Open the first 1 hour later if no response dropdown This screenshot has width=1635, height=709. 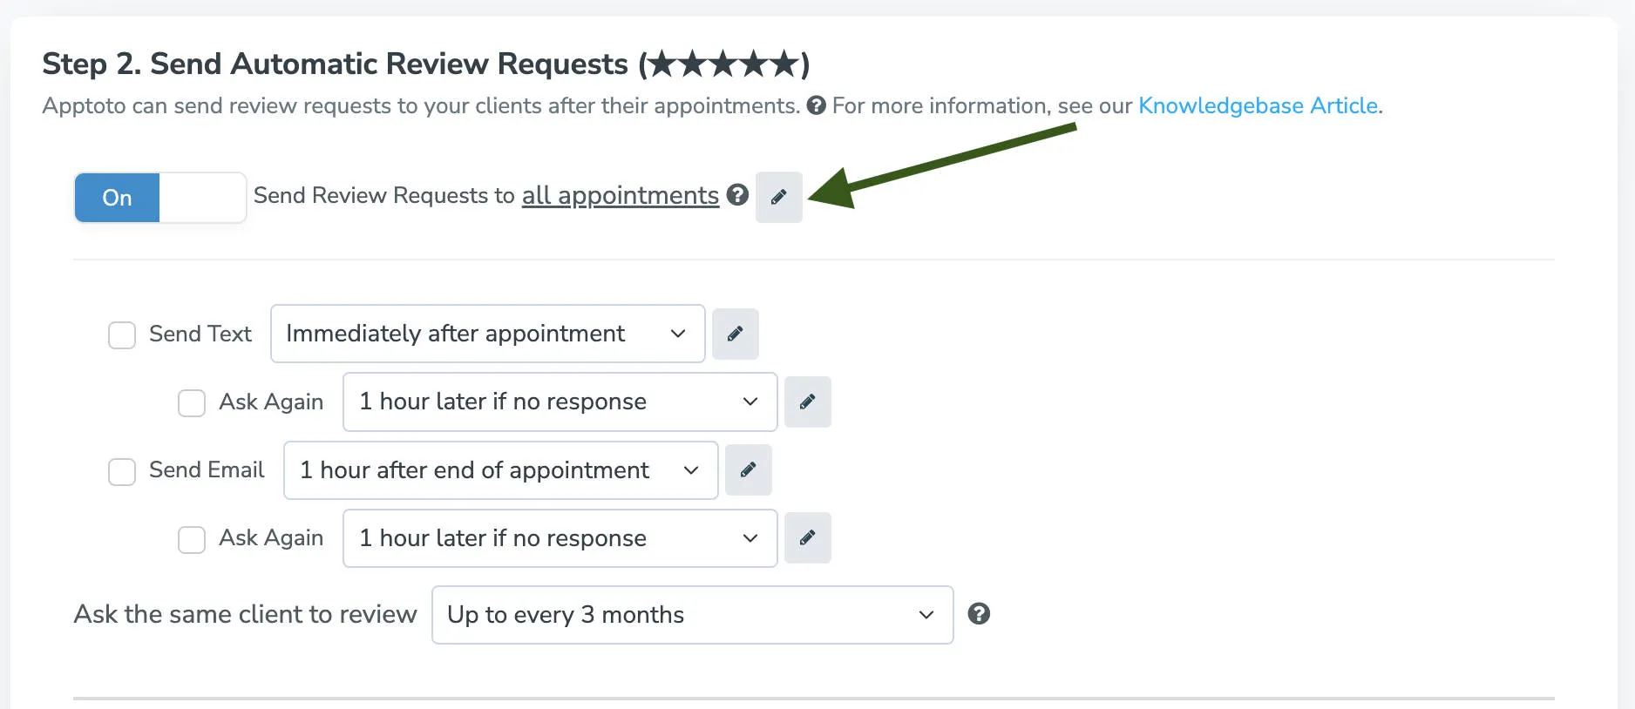(559, 402)
